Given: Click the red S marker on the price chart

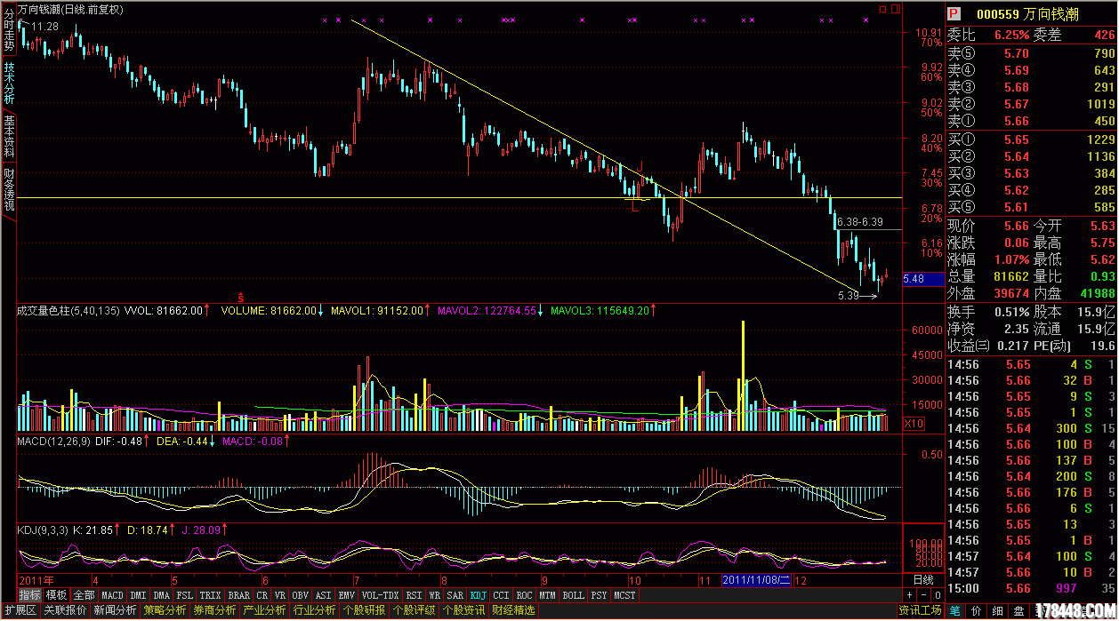Looking at the screenshot, I should (x=240, y=295).
